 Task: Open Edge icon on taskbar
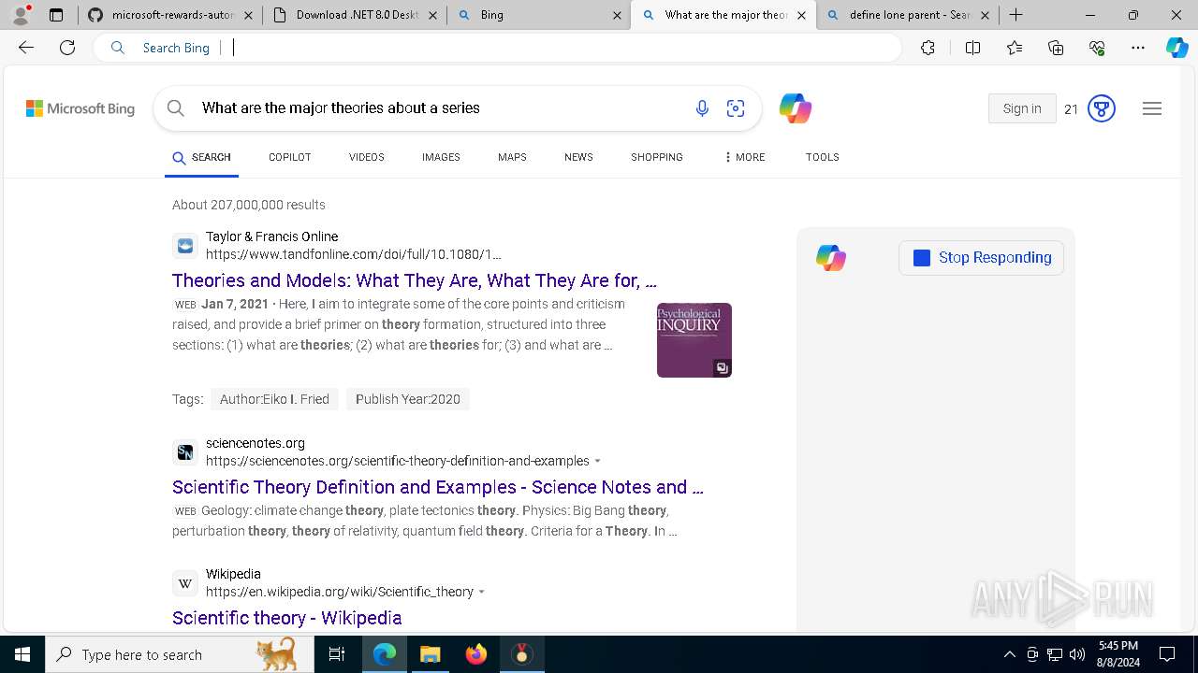coord(385,654)
